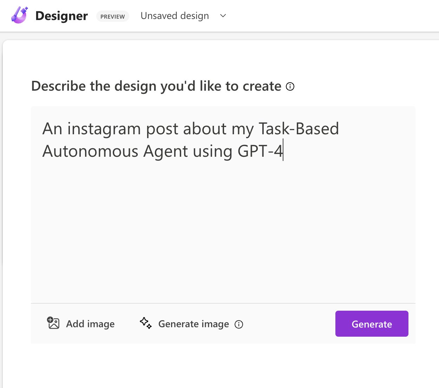
Task: Open info tooltip beside the 'Describe the design' heading
Action: pos(290,86)
